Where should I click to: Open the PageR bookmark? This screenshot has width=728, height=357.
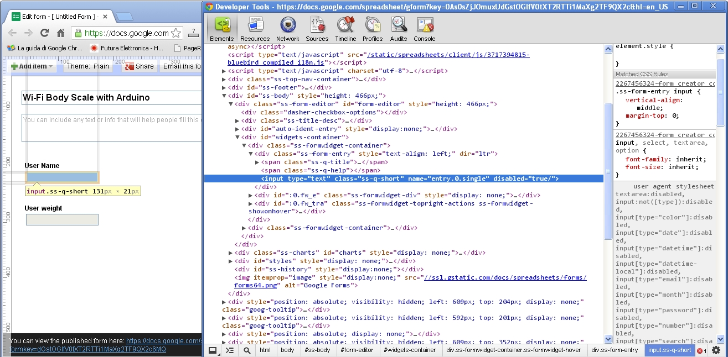[x=187, y=48]
